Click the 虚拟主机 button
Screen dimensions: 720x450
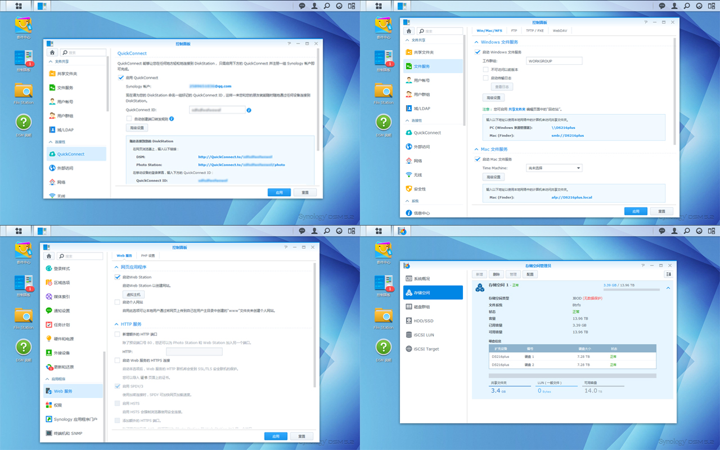(133, 294)
